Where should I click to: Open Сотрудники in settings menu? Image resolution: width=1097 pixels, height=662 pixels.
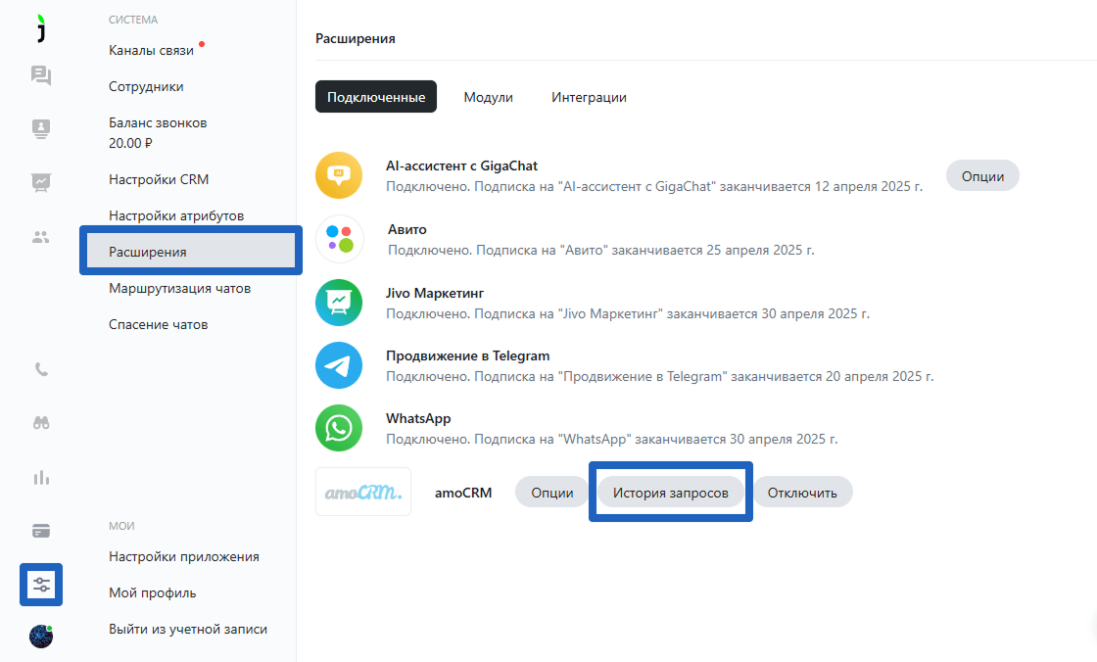point(146,87)
